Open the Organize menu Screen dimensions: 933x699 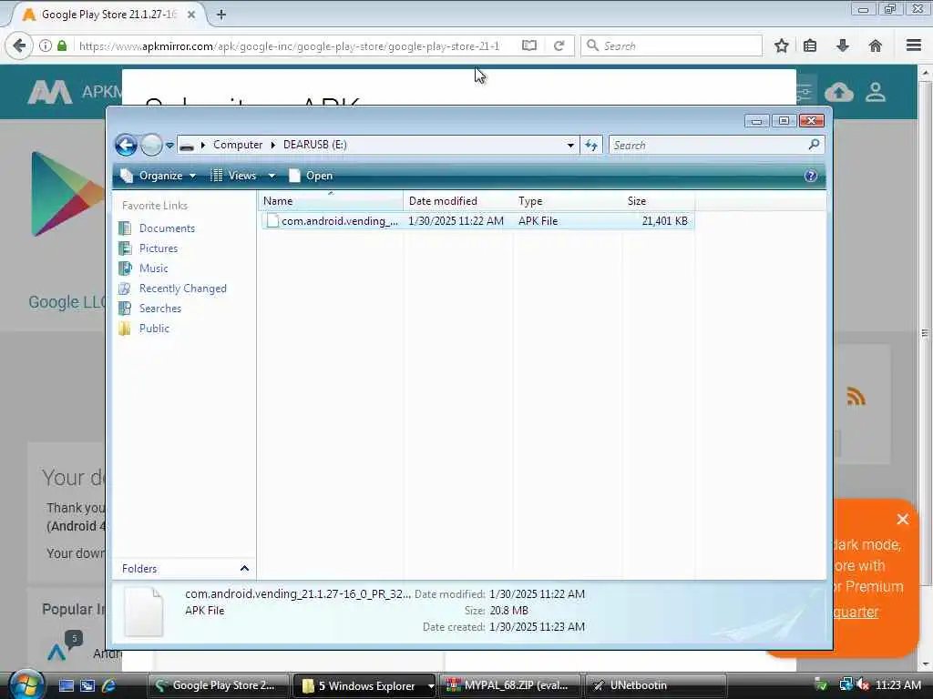coord(159,176)
